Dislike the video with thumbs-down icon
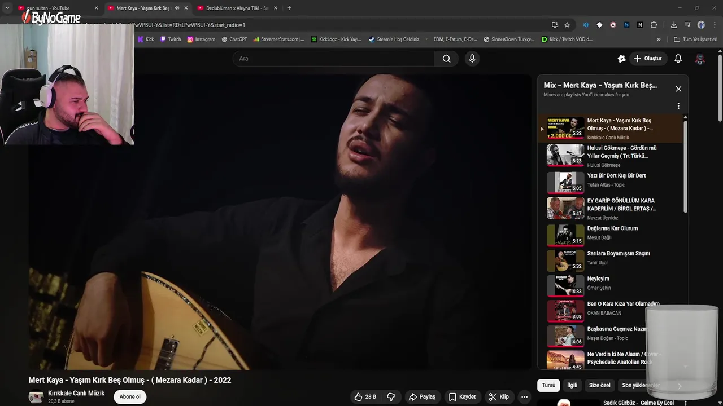This screenshot has height=406, width=723. (x=391, y=397)
